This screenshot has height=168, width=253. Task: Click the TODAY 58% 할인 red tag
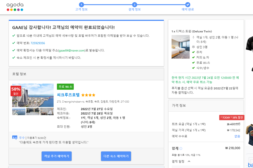coord(232,117)
